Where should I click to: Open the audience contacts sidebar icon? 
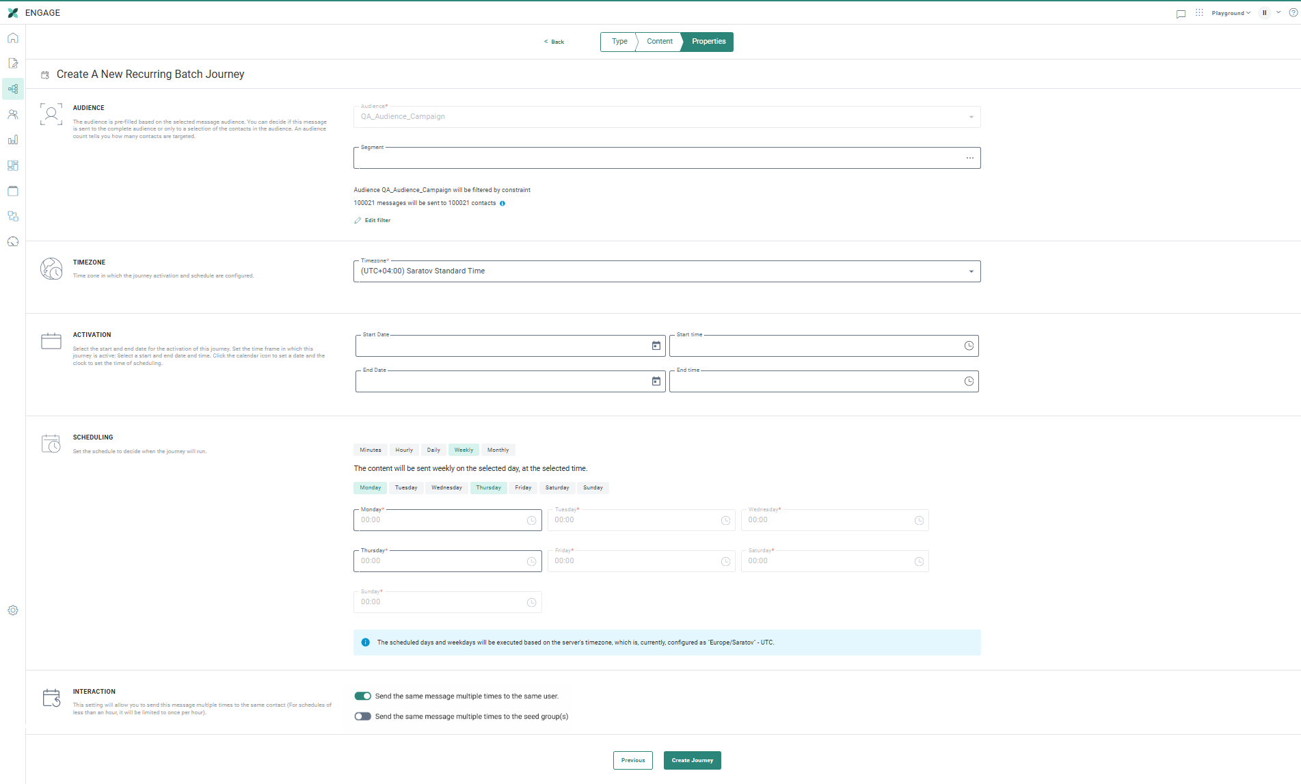(x=13, y=115)
